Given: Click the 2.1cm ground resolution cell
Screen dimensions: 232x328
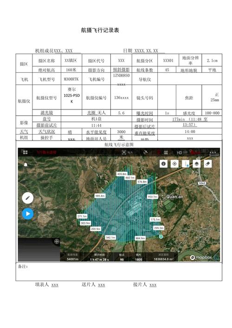Looking at the screenshot, I should click(x=212, y=60).
